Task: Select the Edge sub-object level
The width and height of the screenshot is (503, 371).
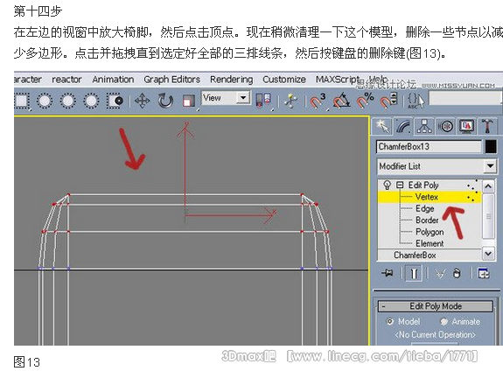Action: click(x=425, y=208)
